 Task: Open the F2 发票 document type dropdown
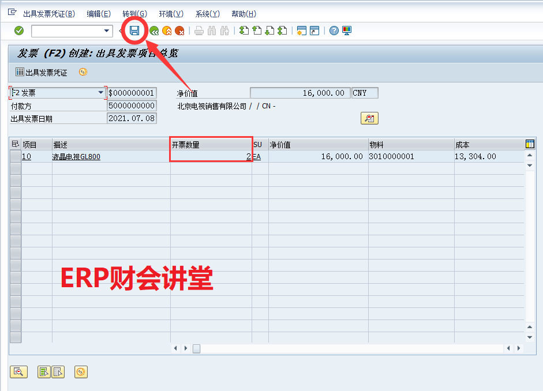coord(100,92)
